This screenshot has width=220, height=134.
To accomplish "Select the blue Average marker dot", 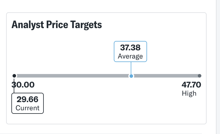I will (x=131, y=76).
